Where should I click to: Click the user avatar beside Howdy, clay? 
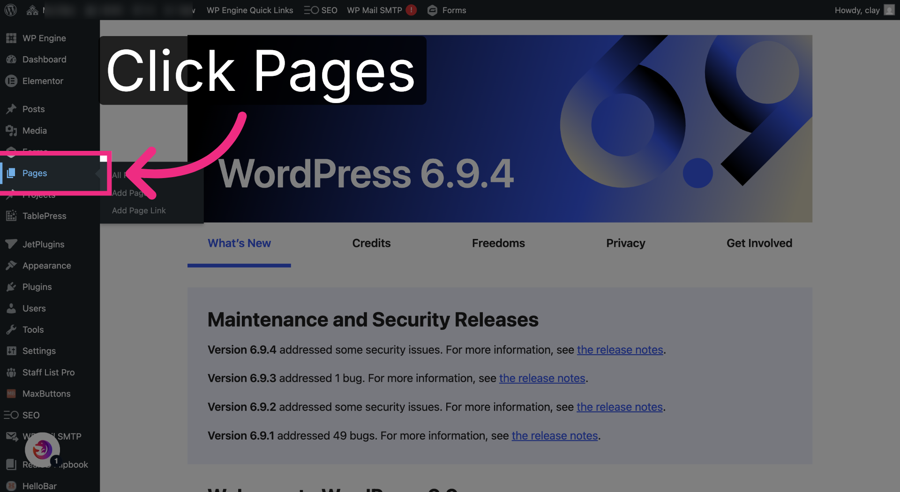point(889,10)
